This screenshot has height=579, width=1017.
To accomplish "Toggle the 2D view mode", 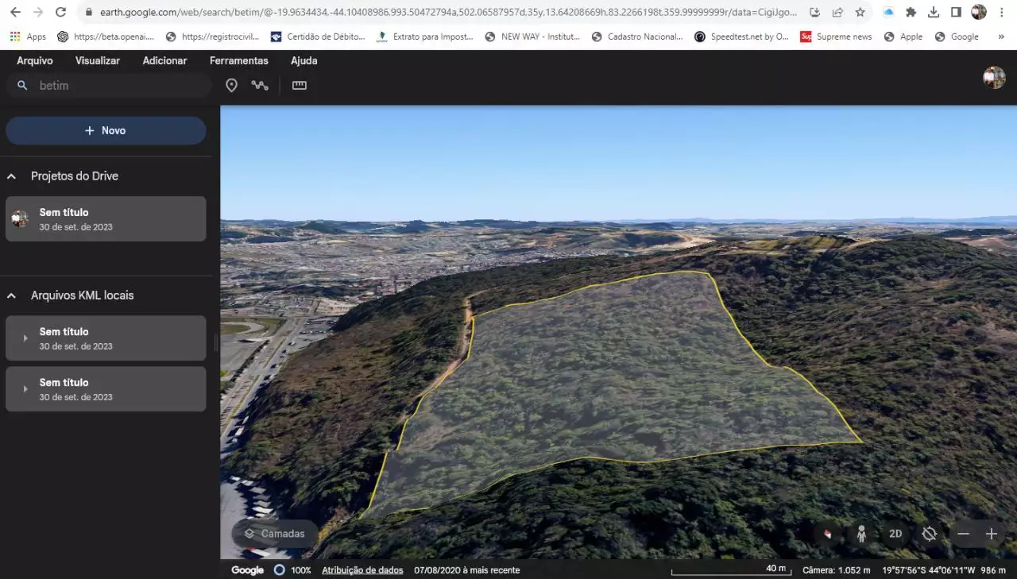I will (895, 534).
